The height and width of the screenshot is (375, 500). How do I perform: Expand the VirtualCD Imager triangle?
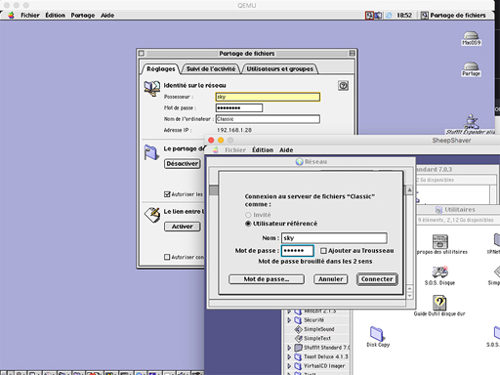click(x=289, y=366)
